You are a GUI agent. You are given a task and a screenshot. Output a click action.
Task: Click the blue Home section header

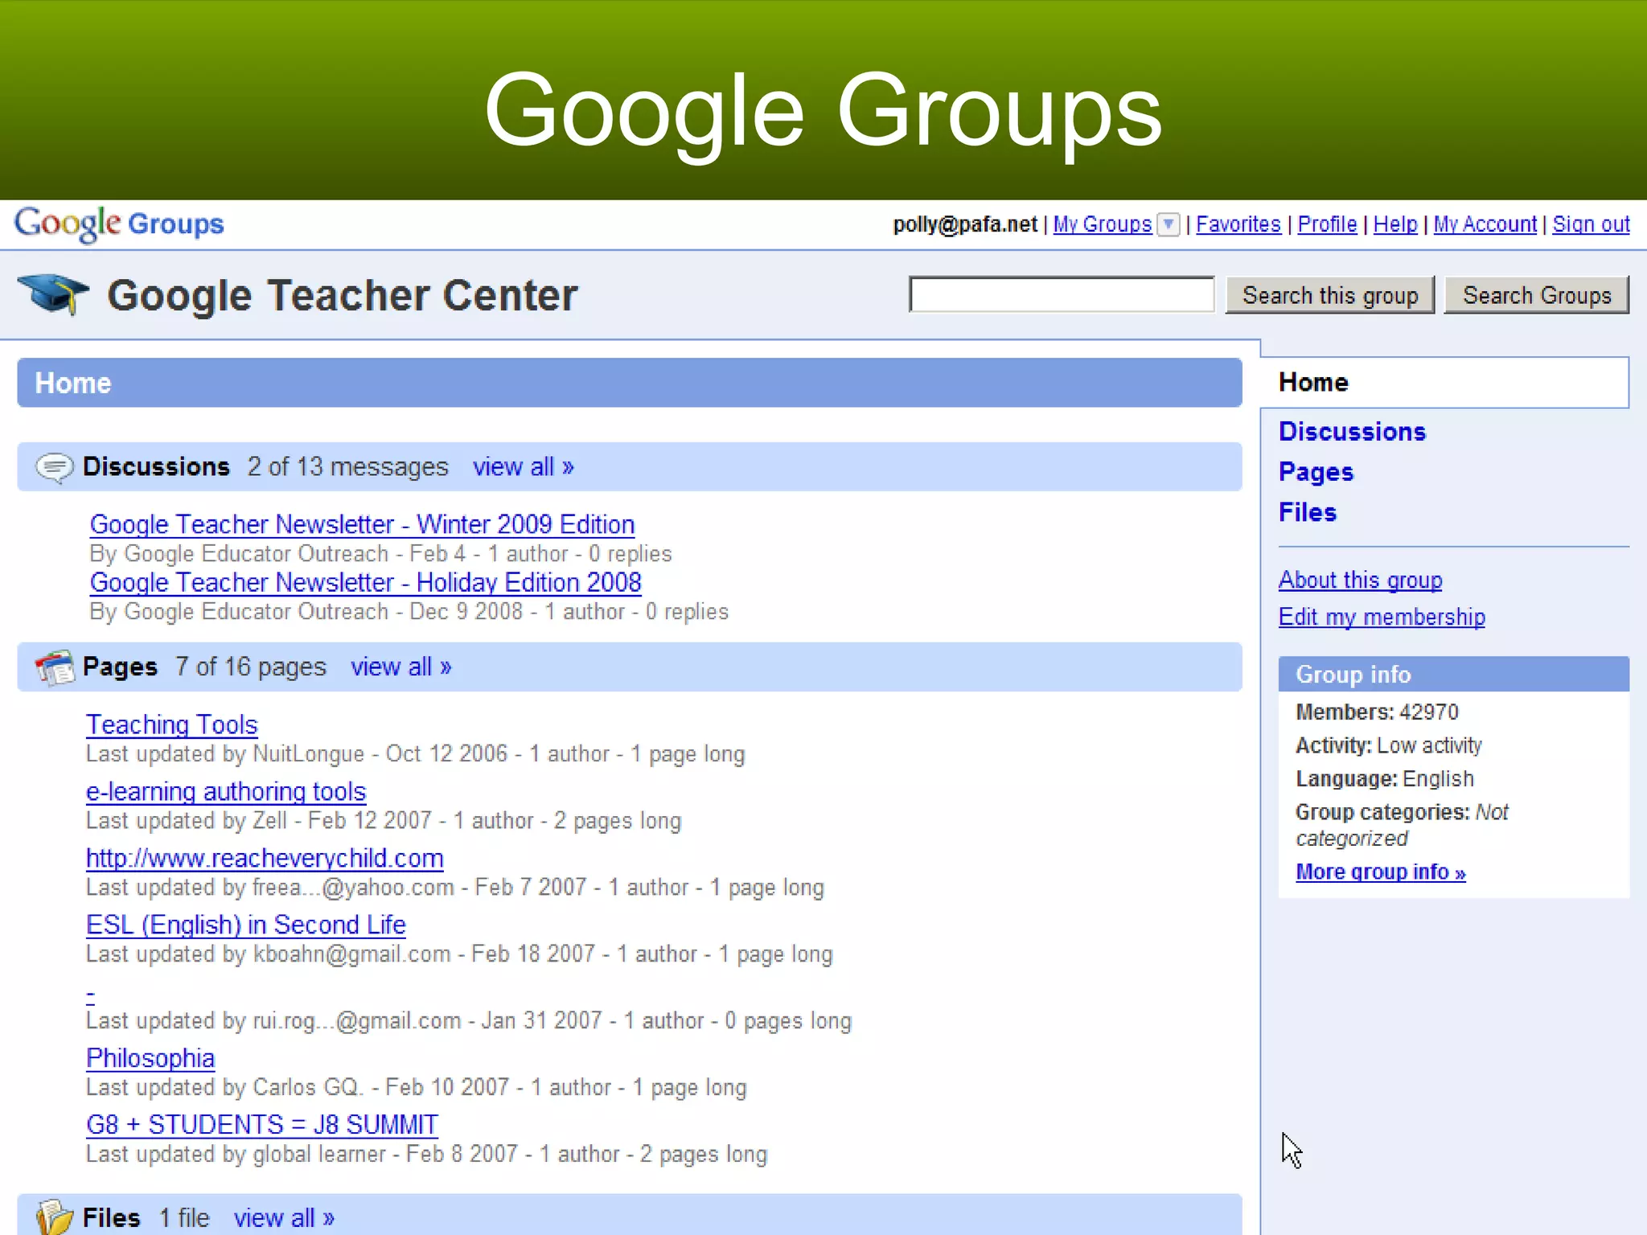pyautogui.click(x=630, y=383)
